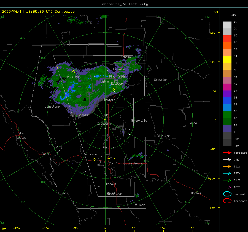Click the Strathmore label
The width and height of the screenshot is (248, 232).
[x=134, y=163]
